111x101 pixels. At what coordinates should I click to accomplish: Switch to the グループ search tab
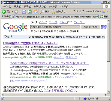coord(64,22)
